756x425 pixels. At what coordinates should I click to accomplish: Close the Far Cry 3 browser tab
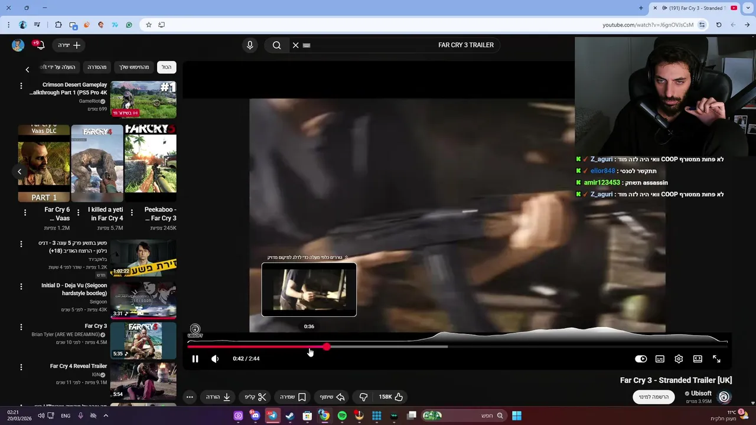point(655,8)
